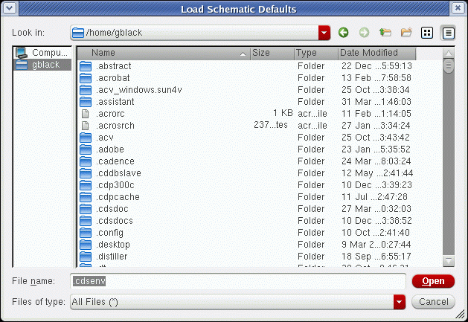Click the 237...tes size cell
This screenshot has height=322, width=468.
pyautogui.click(x=271, y=125)
